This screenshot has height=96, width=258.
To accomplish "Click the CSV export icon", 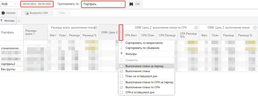I will 27,13.
